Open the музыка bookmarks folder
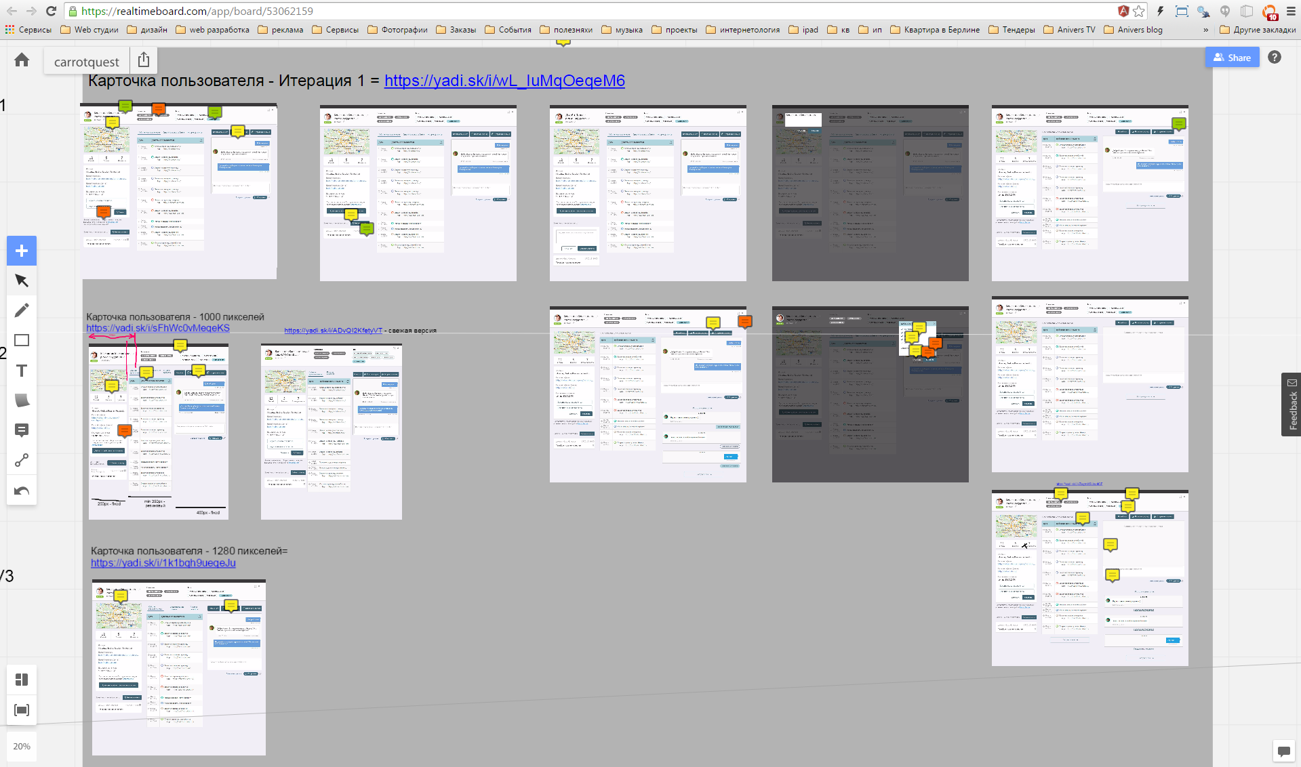Image resolution: width=1301 pixels, height=767 pixels. coord(622,30)
